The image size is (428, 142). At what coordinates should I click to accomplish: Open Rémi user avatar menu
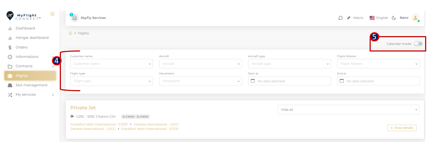[x=415, y=18]
